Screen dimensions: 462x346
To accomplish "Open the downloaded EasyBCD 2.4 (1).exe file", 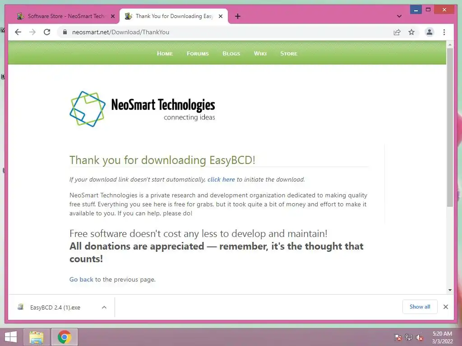I will point(55,307).
